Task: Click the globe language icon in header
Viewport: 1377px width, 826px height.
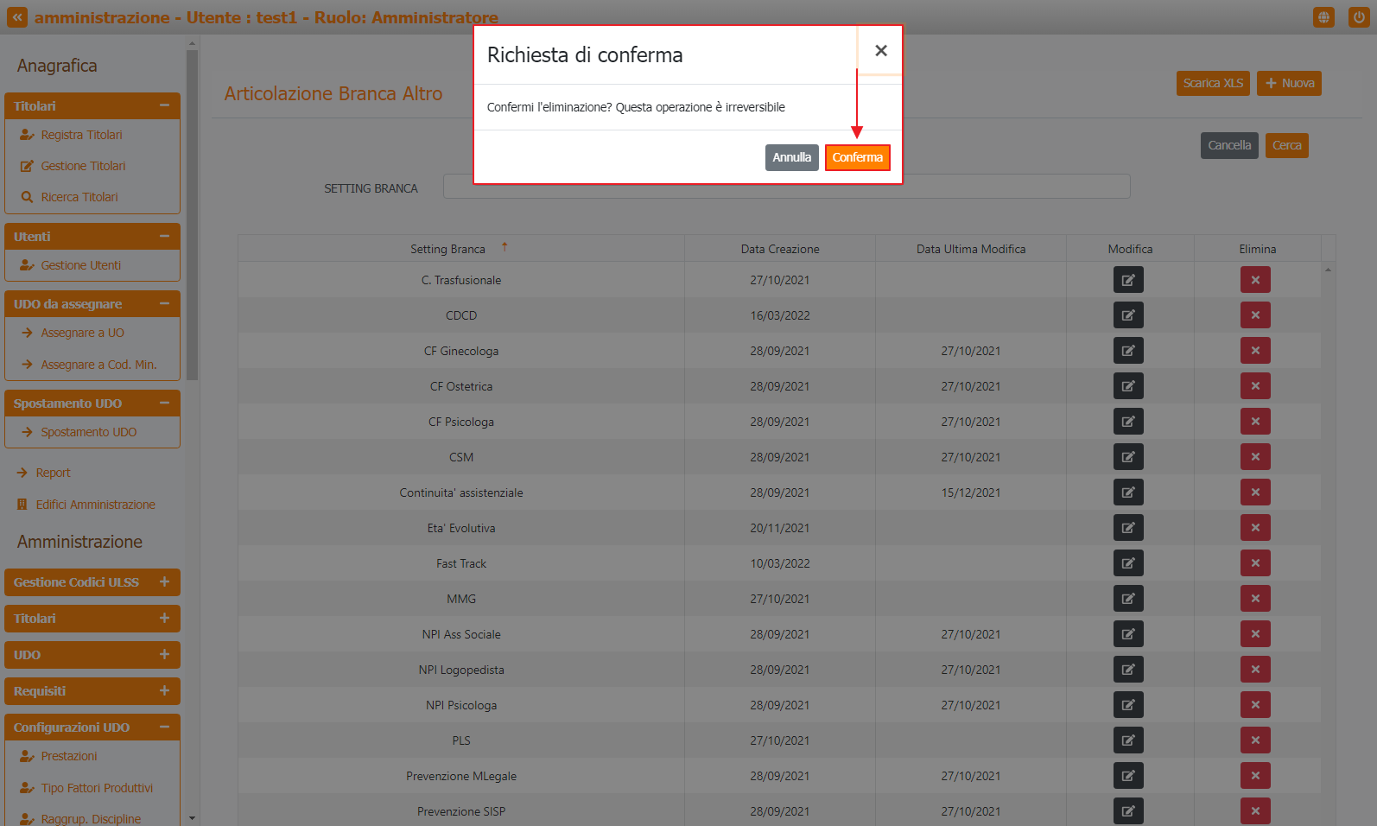Action: tap(1323, 17)
